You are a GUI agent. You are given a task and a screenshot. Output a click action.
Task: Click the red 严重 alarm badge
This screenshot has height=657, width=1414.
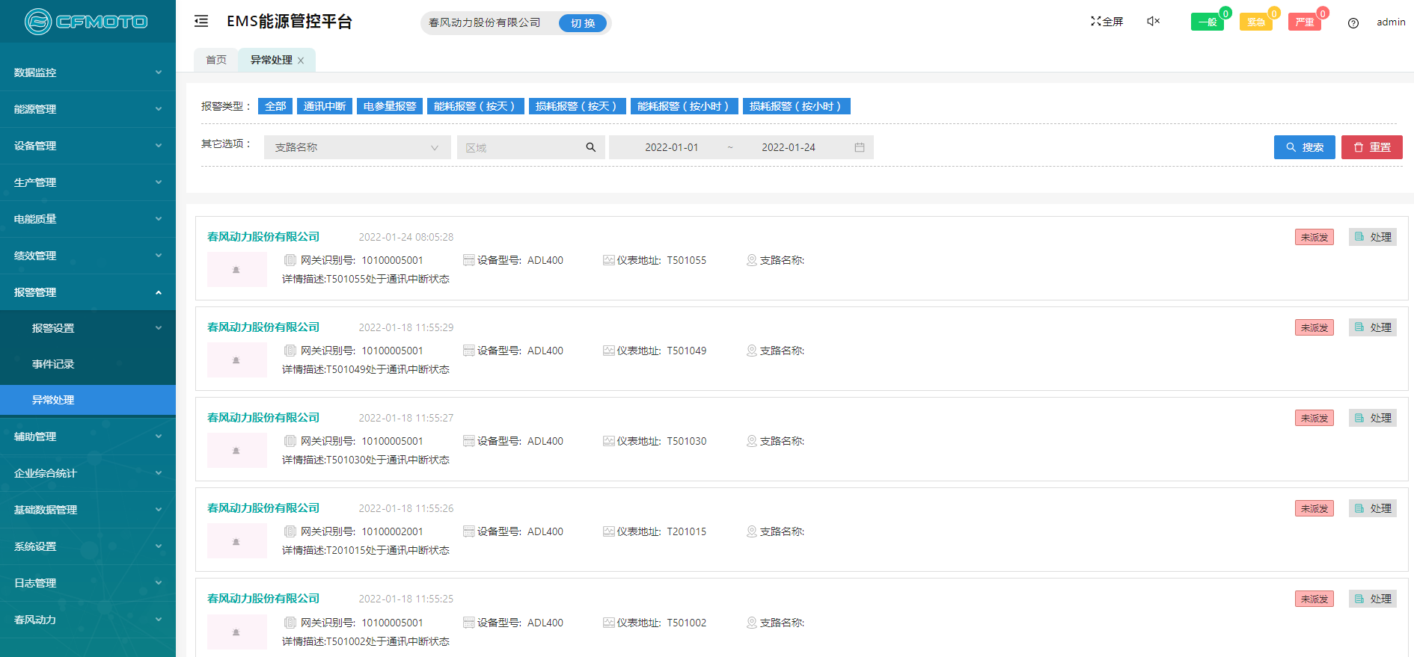pos(1304,22)
